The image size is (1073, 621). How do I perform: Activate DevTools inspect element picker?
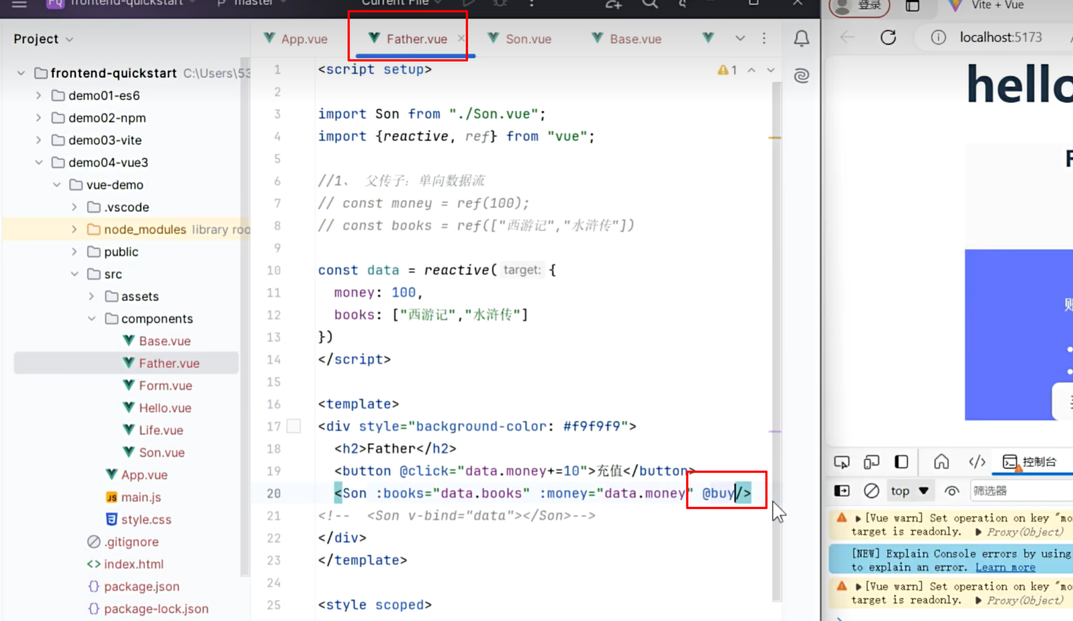pos(842,462)
